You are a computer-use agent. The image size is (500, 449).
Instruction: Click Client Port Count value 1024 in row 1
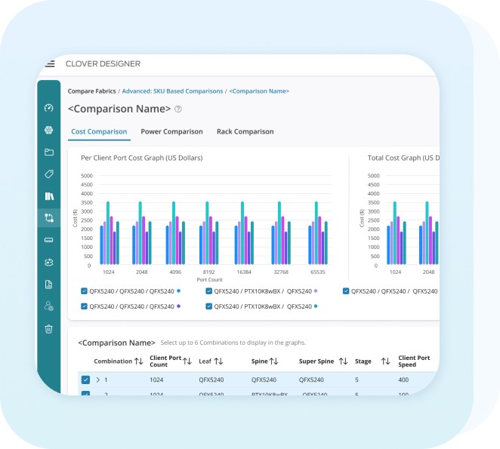[156, 380]
